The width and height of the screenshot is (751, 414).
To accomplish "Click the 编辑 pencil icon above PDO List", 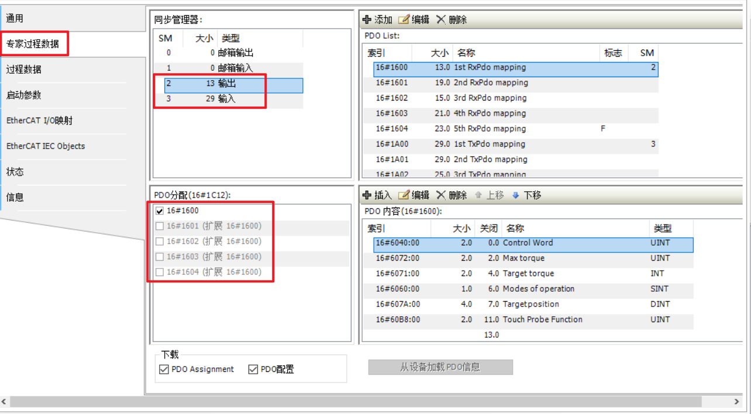I will 404,20.
